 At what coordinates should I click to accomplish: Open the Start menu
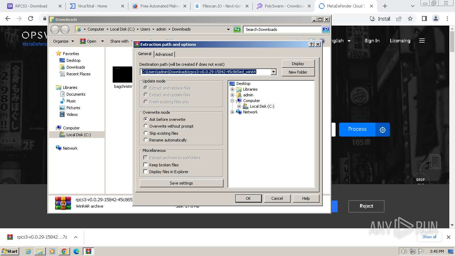(10, 251)
